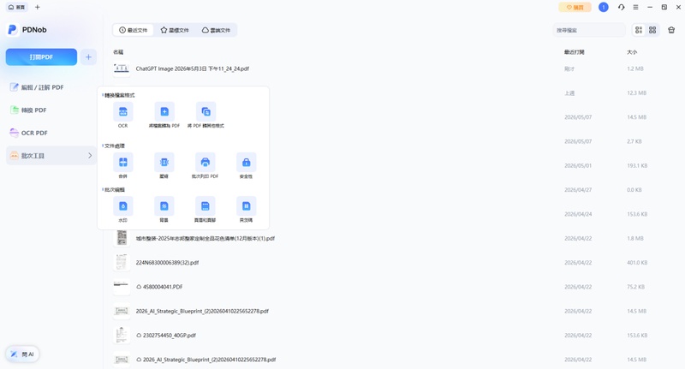Open the batch compress (壓縮) tool
Viewport: 685px width, 369px height.
164,163
